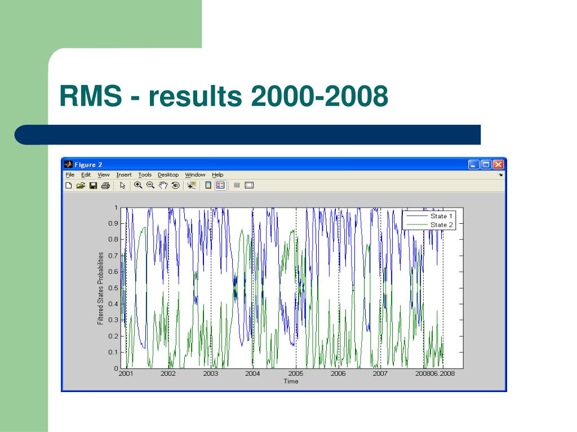Open the Edit menu
Screen dimensions: 577x432
click(86, 175)
